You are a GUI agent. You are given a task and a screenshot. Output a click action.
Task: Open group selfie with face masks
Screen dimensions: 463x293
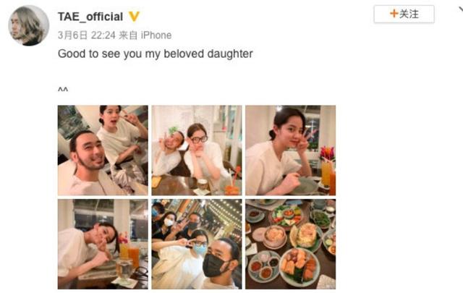(x=197, y=244)
